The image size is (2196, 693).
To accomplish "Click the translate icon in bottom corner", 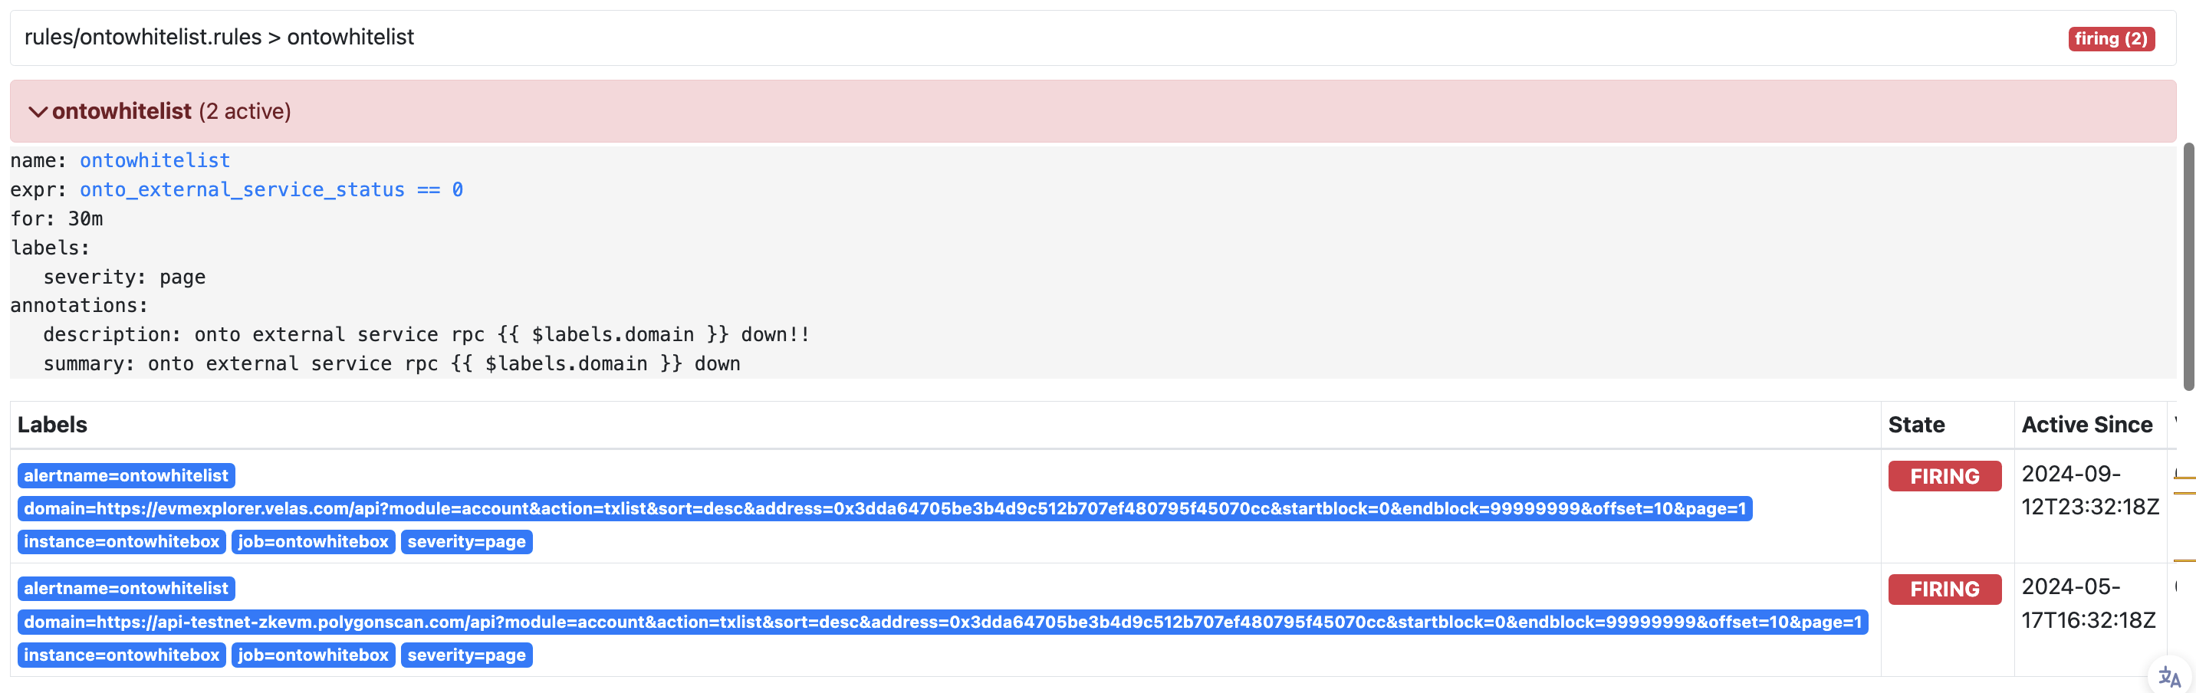I will click(x=2168, y=678).
